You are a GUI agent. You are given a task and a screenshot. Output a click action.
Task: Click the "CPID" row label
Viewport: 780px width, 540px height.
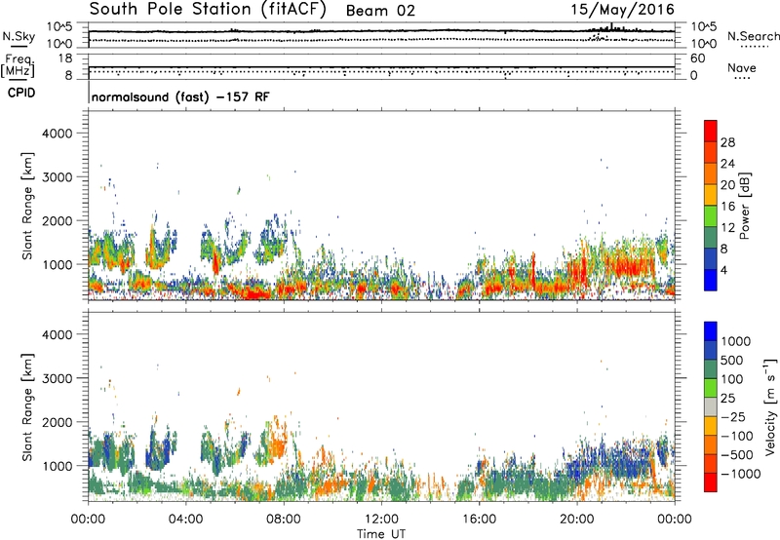point(21,93)
